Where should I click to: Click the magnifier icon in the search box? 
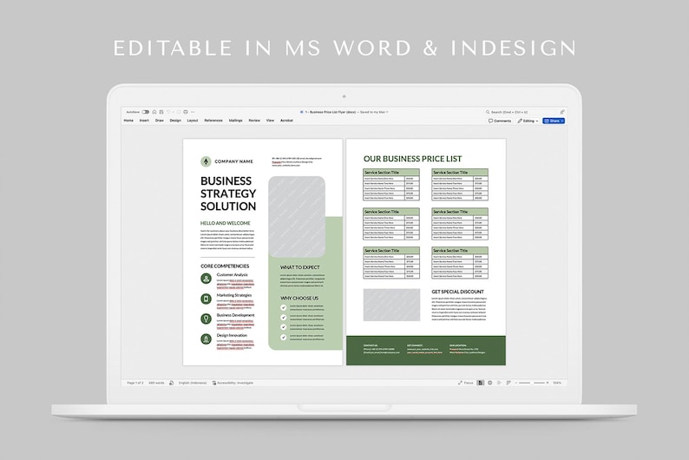click(488, 112)
